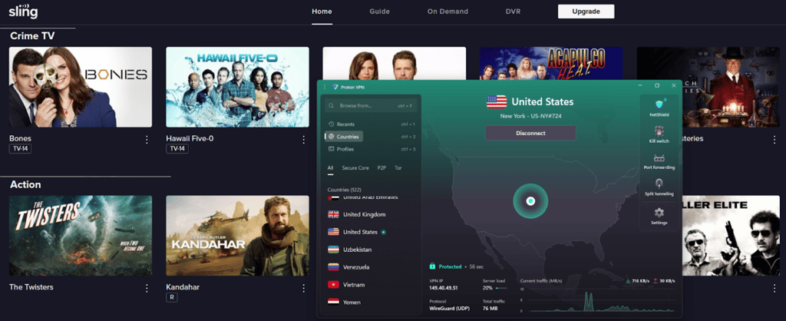Click the upload speed arrow icon
The height and width of the screenshot is (321, 786).
656,280
